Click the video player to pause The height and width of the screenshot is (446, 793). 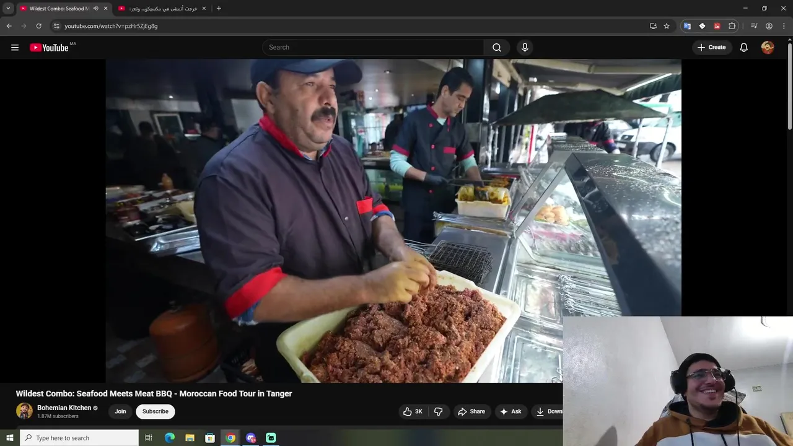(x=393, y=221)
